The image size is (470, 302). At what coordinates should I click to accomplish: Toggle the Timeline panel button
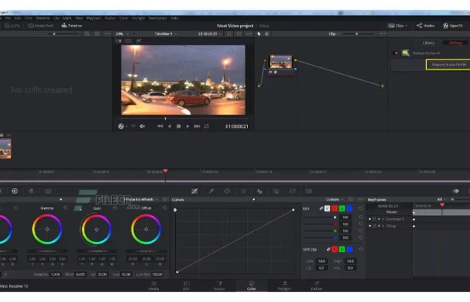(72, 26)
